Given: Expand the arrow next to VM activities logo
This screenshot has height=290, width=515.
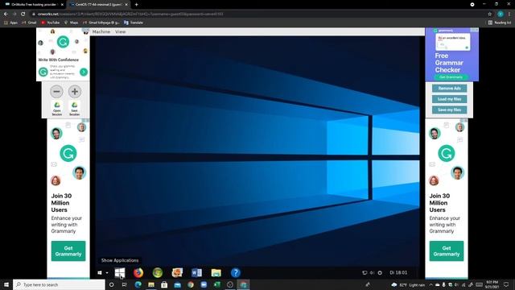Looking at the screenshot, I should 107,272.
